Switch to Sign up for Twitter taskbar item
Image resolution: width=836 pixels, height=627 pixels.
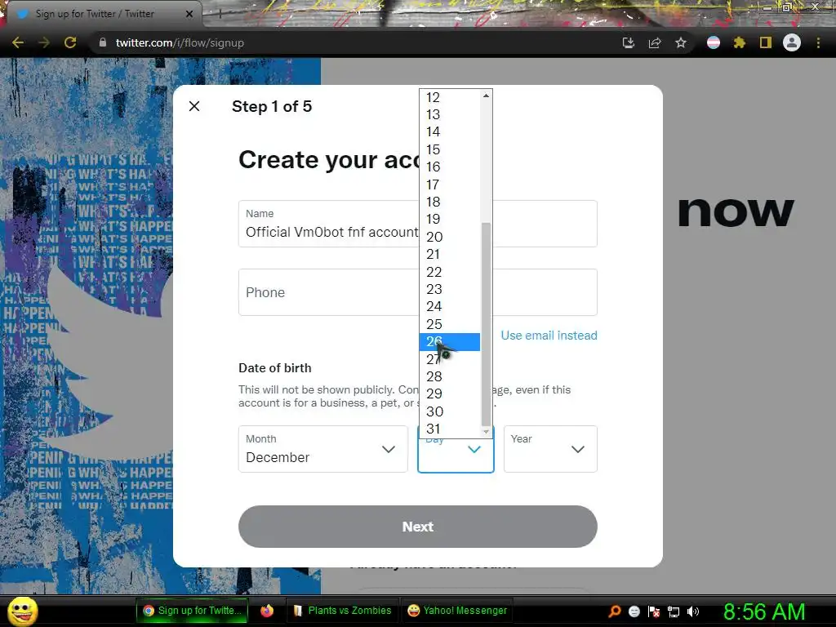coord(192,611)
